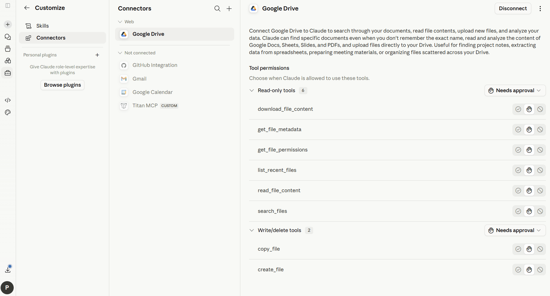The image size is (550, 296).
Task: Add a new connector with the plus icon
Action: [229, 8]
